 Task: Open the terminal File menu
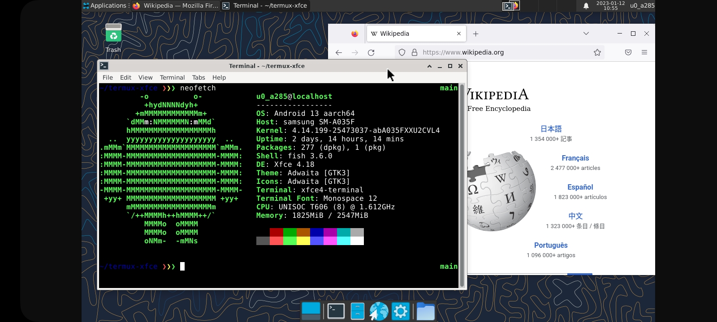pyautogui.click(x=108, y=77)
